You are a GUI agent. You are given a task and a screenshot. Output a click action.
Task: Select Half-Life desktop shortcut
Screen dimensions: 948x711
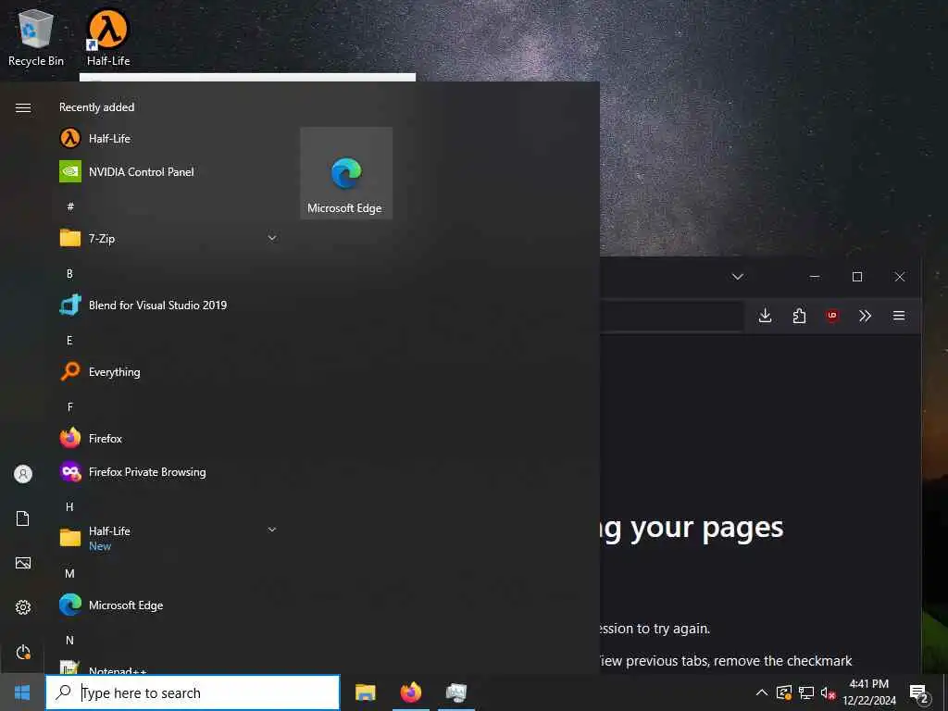point(108,37)
